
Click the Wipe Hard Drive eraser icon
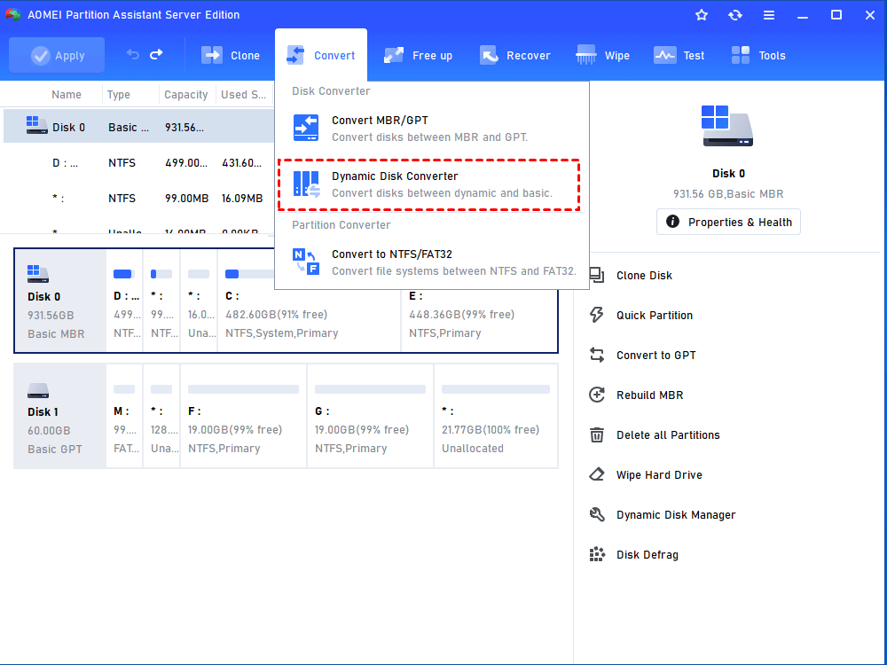click(x=596, y=474)
